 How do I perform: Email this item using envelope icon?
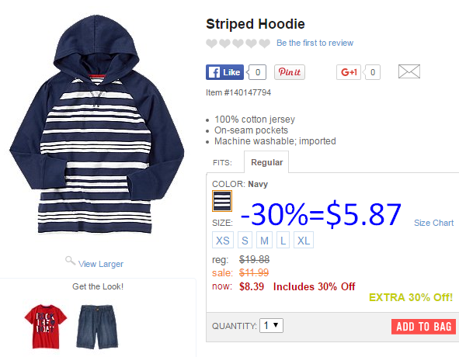[x=409, y=71]
